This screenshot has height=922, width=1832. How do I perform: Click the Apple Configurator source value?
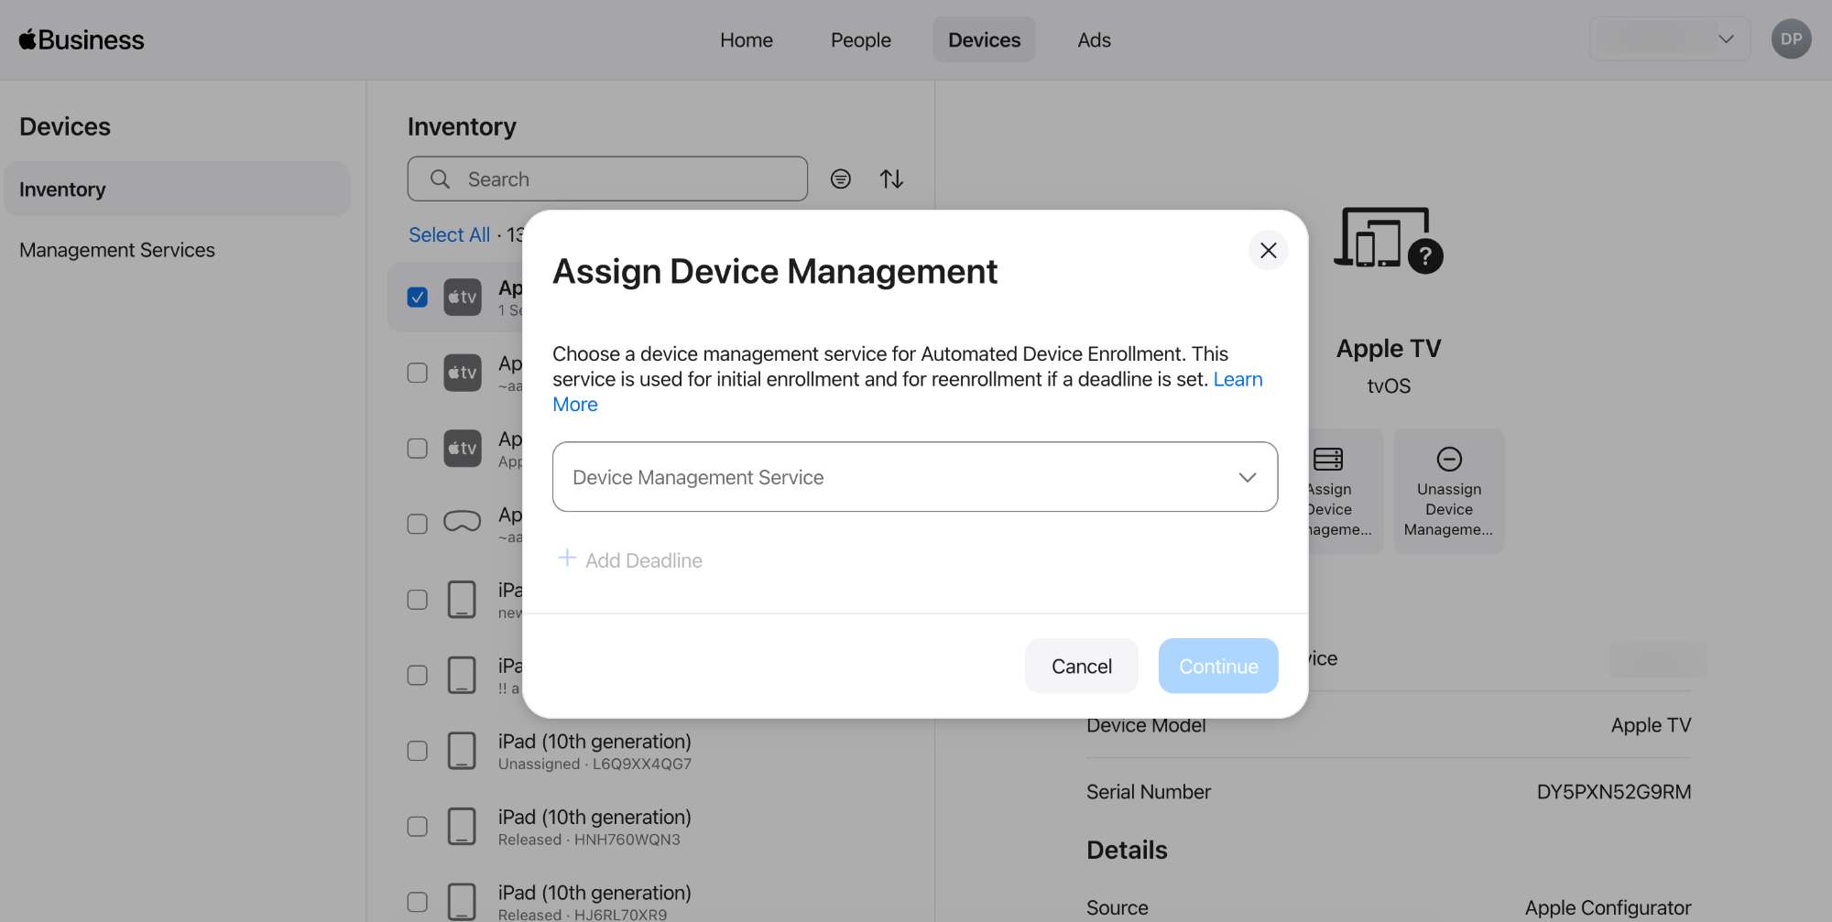pos(1608,908)
